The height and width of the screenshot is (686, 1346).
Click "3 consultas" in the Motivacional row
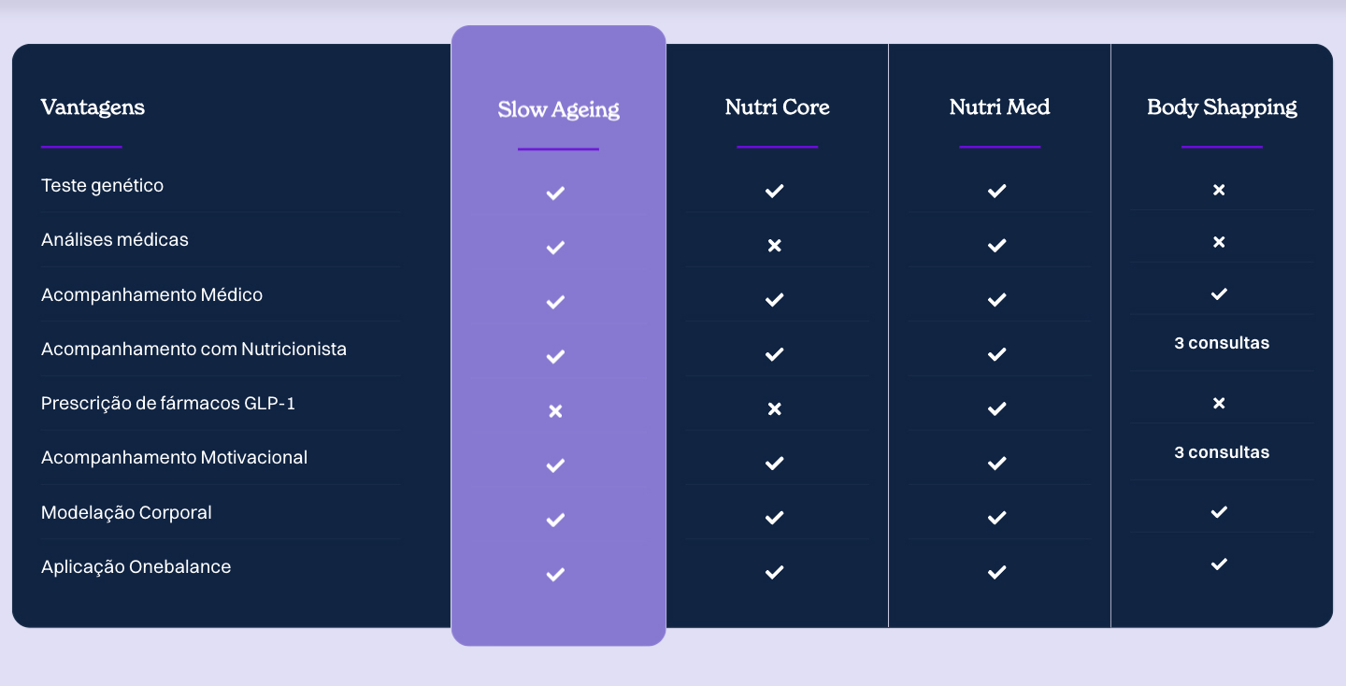(x=1222, y=452)
